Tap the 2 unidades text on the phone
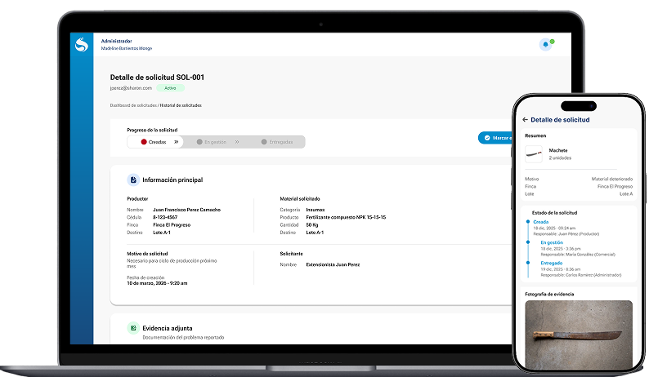Image resolution: width=649 pixels, height=377 pixels. (x=560, y=158)
